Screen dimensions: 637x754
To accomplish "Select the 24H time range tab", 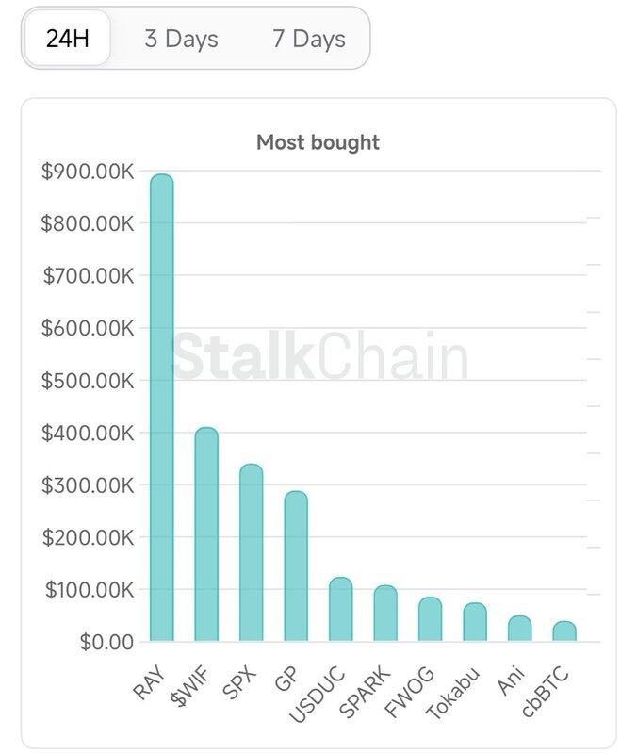I will click(x=67, y=39).
